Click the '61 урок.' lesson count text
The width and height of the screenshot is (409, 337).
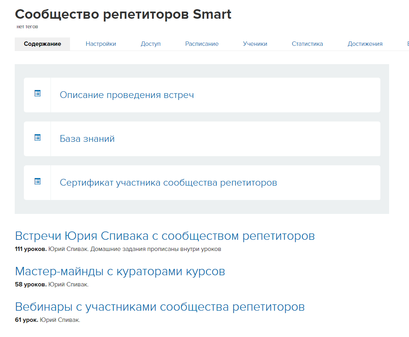pos(26,320)
